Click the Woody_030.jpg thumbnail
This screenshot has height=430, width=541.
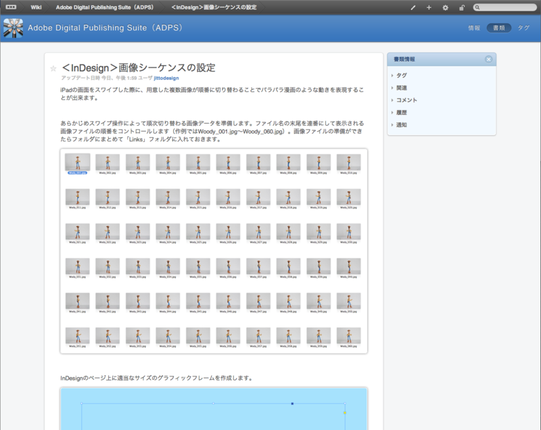click(x=349, y=231)
